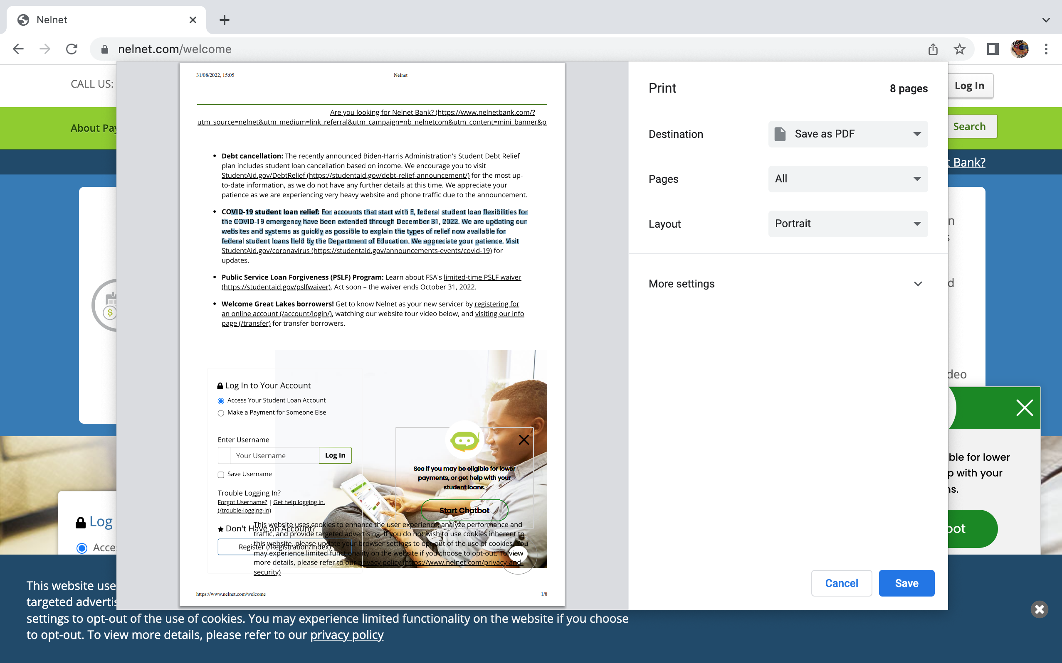The width and height of the screenshot is (1062, 663).
Task: Click the Bank? link in blue banner
Action: coord(967,162)
